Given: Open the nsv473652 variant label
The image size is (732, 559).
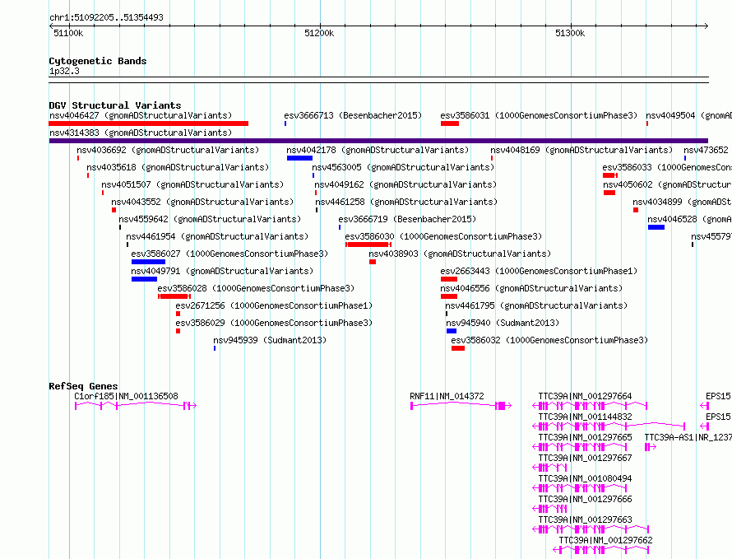Looking at the screenshot, I should tap(706, 150).
